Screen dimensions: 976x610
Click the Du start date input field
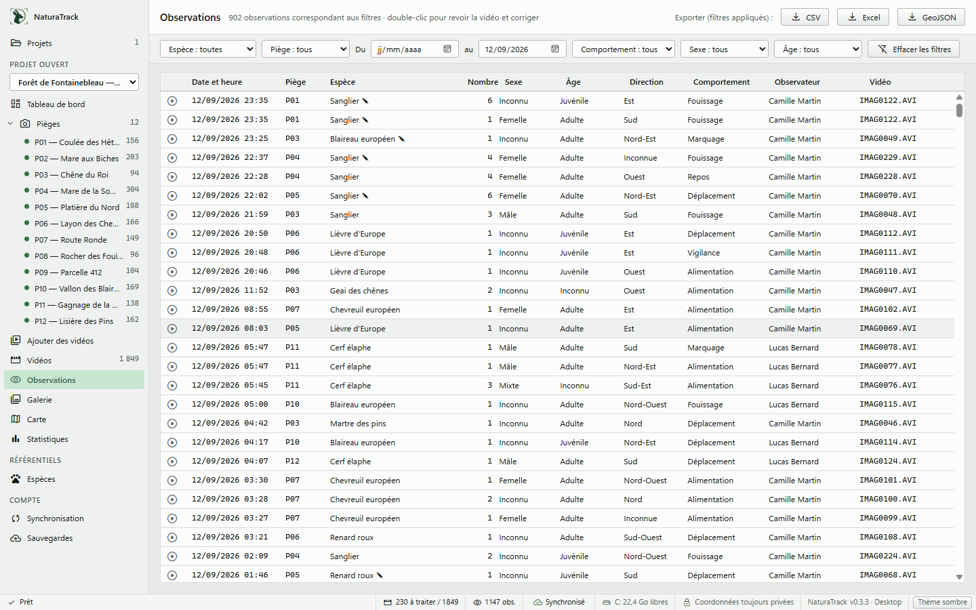coord(413,49)
